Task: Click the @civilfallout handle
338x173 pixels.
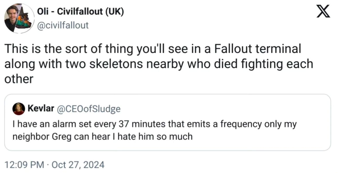Action: pyautogui.click(x=63, y=25)
